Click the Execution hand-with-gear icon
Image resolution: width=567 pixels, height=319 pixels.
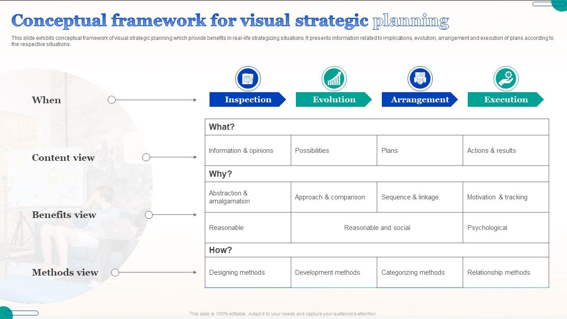click(506, 79)
